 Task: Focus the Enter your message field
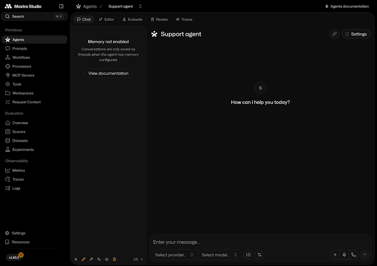point(260,242)
